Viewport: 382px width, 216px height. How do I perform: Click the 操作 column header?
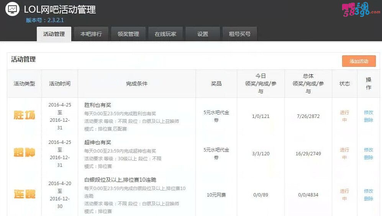(368, 84)
